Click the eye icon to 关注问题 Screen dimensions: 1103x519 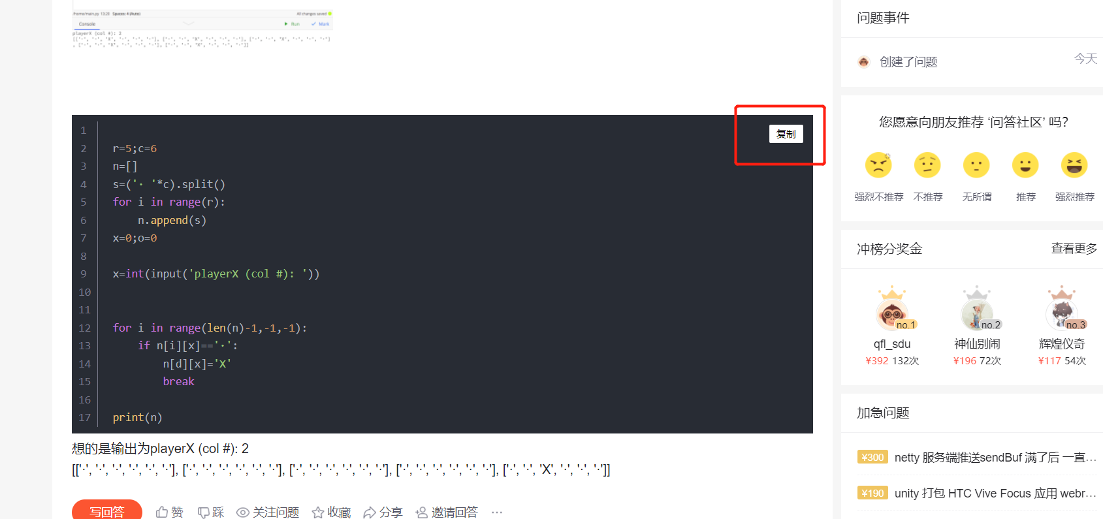coord(243,512)
